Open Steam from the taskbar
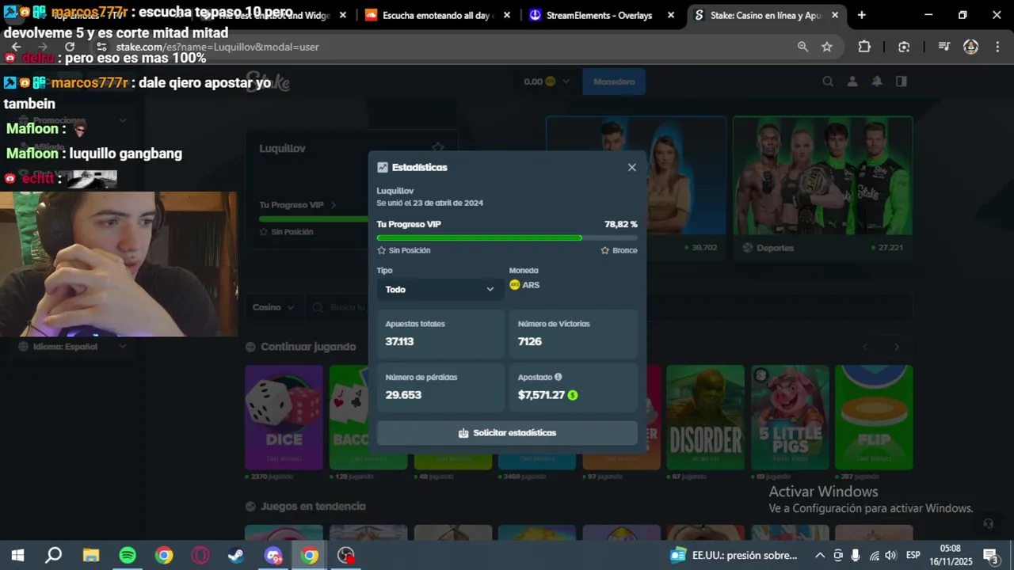This screenshot has width=1014, height=570. tap(236, 555)
